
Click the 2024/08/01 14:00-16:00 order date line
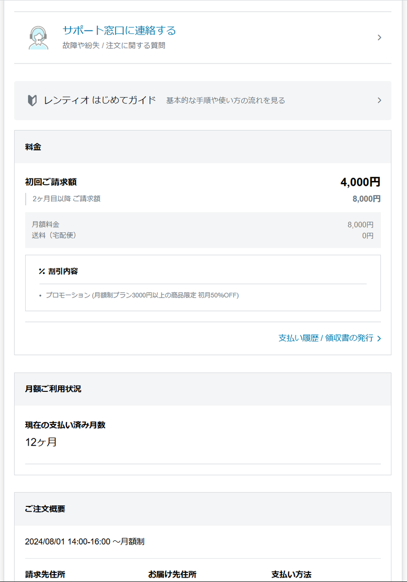click(85, 541)
